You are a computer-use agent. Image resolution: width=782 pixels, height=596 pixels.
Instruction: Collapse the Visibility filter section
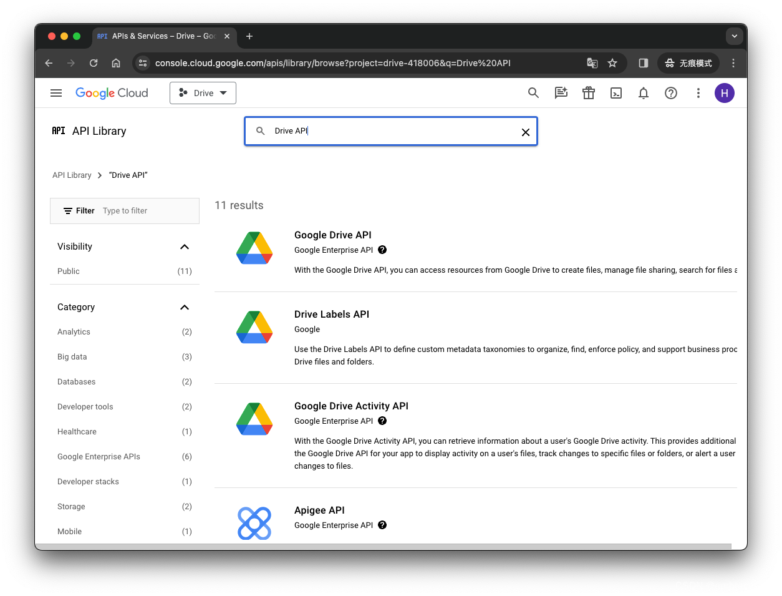click(185, 247)
